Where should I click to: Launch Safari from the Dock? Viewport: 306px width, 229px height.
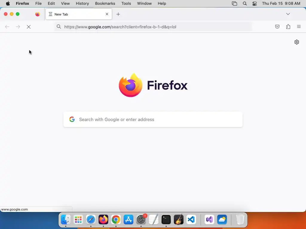tap(91, 220)
